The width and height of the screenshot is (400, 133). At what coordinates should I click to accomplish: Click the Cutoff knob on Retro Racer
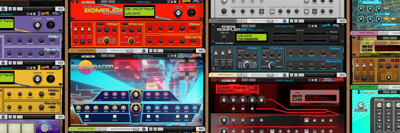[136, 94]
